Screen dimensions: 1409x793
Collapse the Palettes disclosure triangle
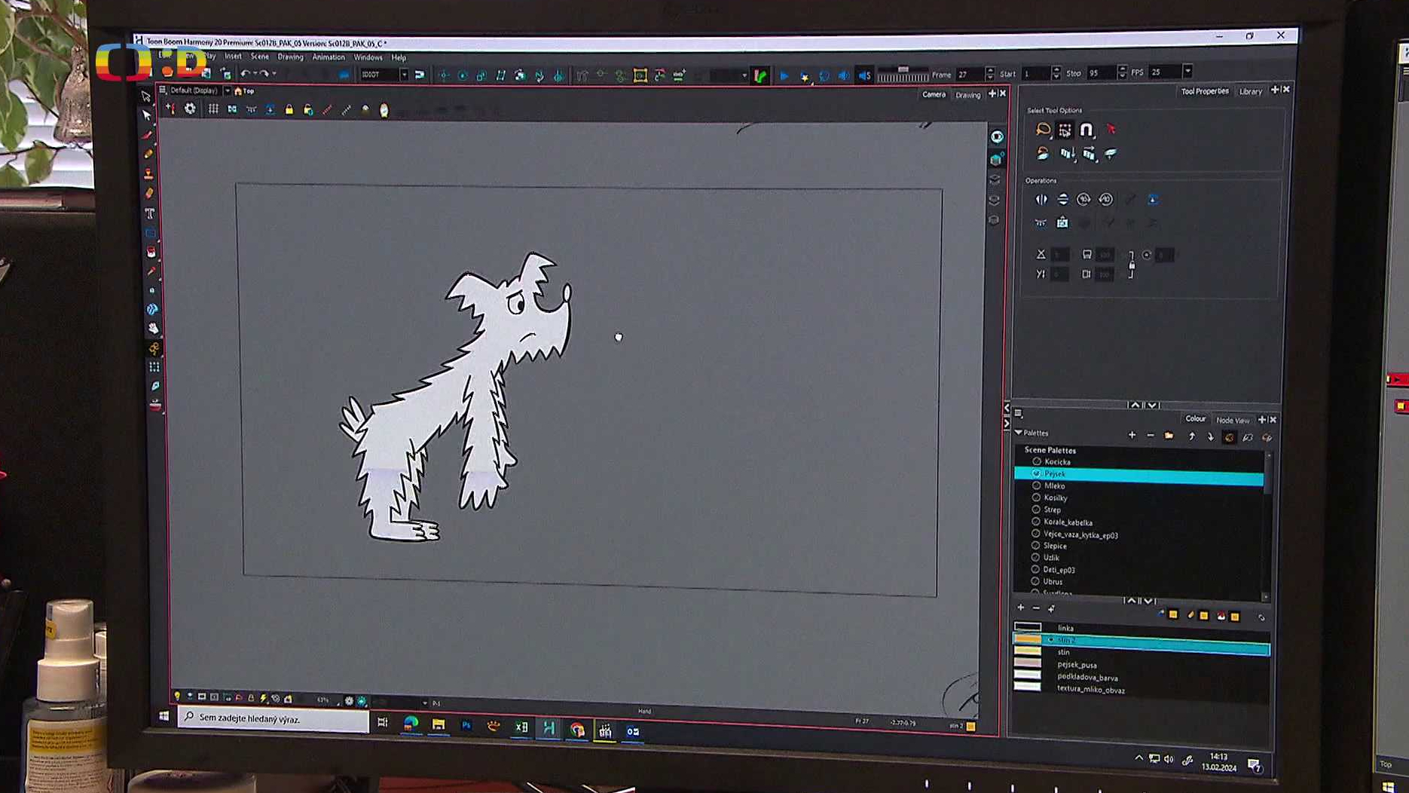pyautogui.click(x=1019, y=433)
